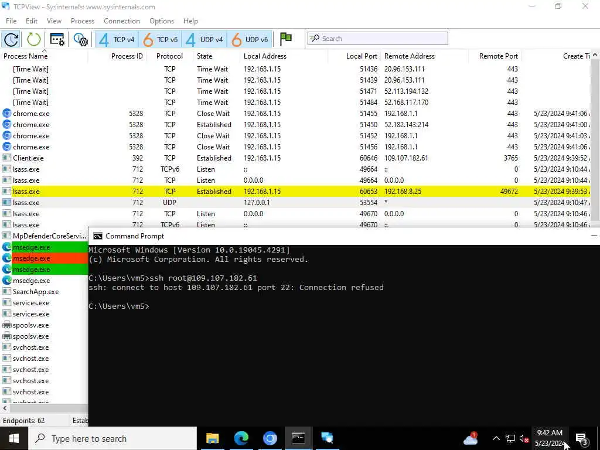The image size is (600, 450).
Task: Open the File menu
Action: 11,21
